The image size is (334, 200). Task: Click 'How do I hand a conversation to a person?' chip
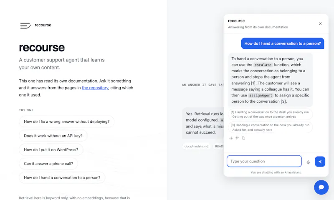pos(62,177)
